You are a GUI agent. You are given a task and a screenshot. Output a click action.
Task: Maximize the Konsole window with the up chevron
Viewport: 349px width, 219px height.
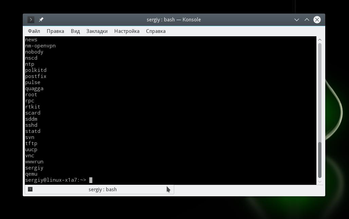[x=307, y=20]
